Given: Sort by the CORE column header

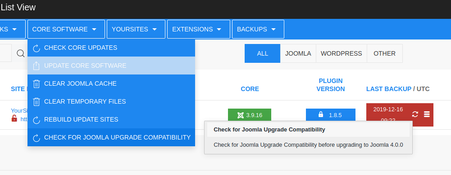Looking at the screenshot, I should pos(250,89).
